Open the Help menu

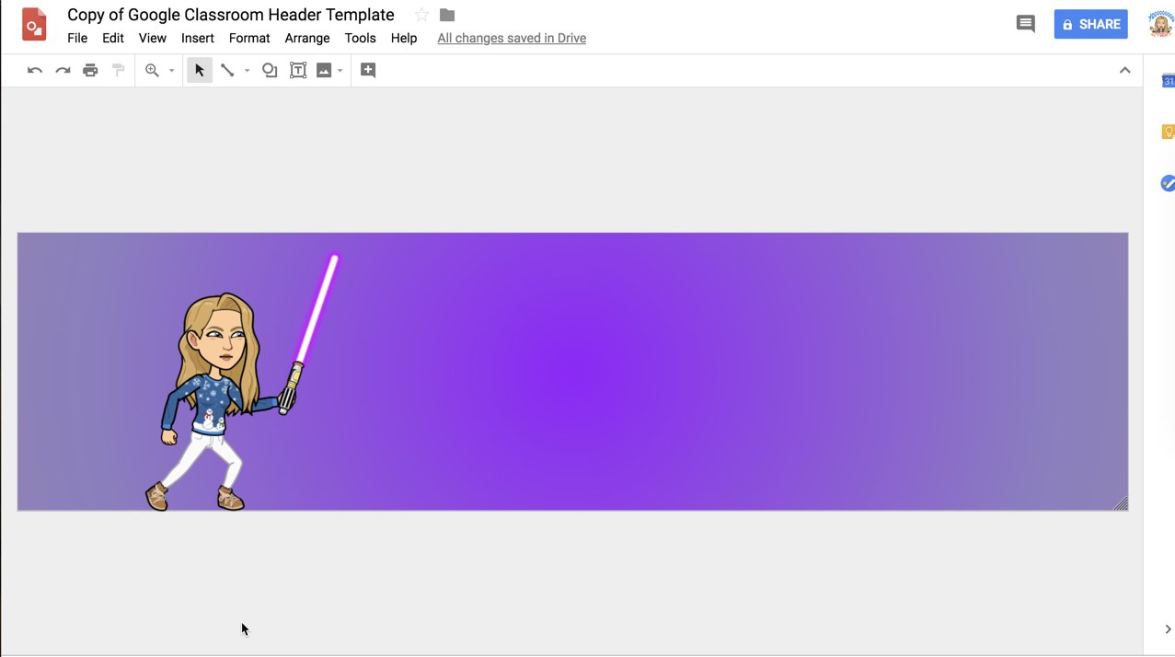click(x=404, y=38)
